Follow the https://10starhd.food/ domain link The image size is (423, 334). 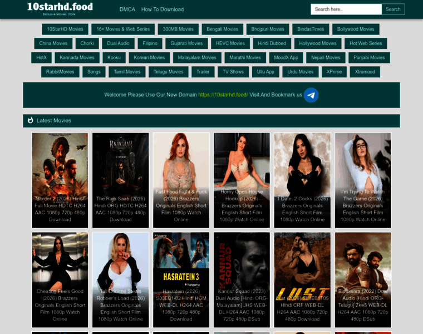[x=223, y=95]
